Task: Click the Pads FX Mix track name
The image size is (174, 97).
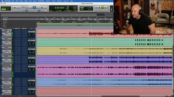Action: pos(6,87)
